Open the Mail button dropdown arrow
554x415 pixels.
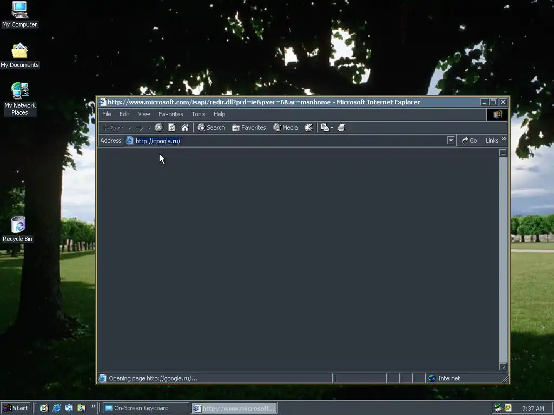(332, 128)
